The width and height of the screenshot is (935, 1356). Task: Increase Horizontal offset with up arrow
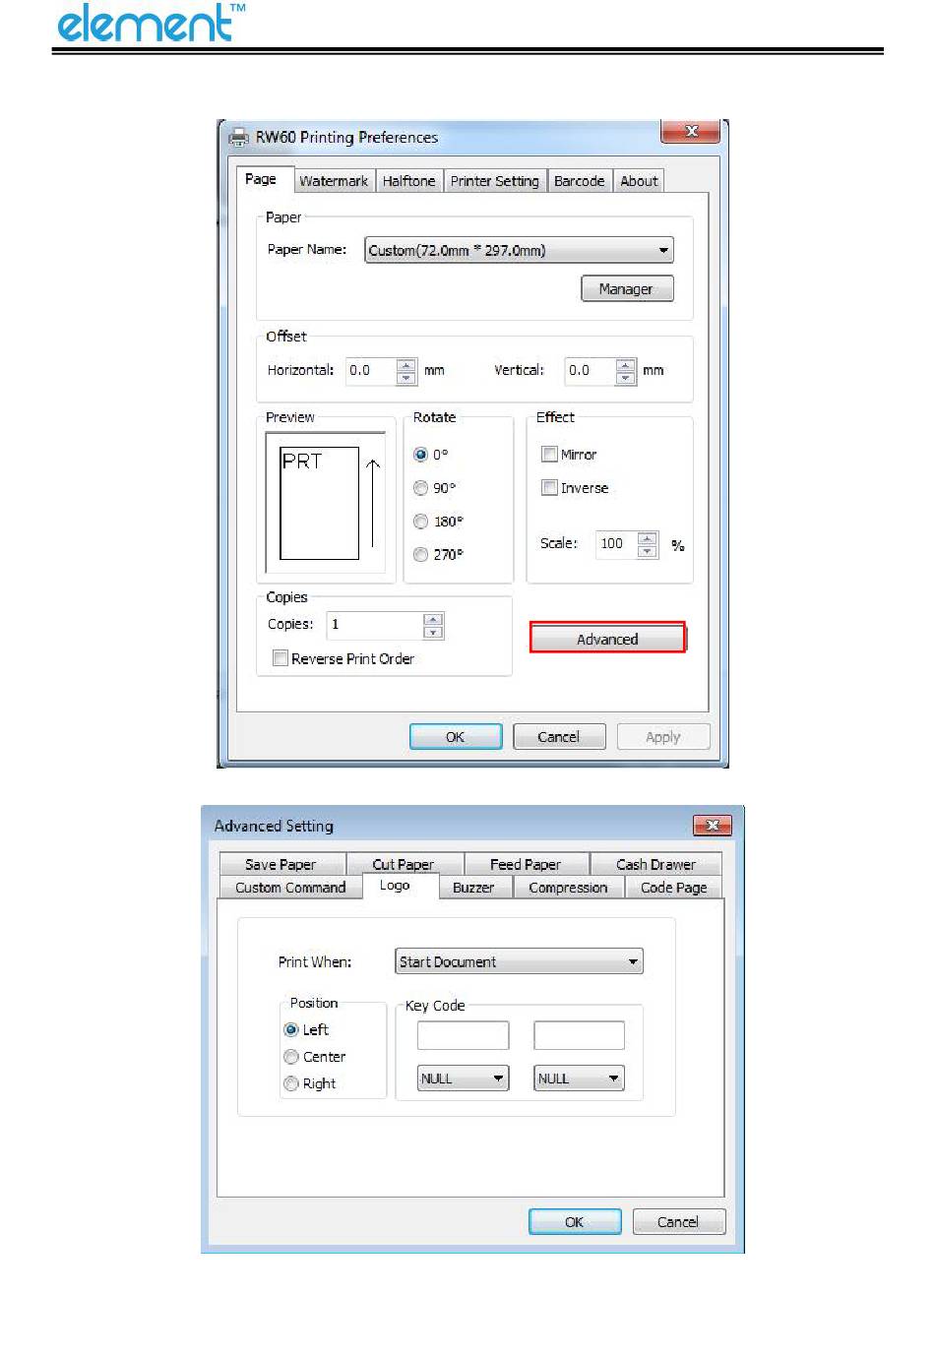pos(406,365)
